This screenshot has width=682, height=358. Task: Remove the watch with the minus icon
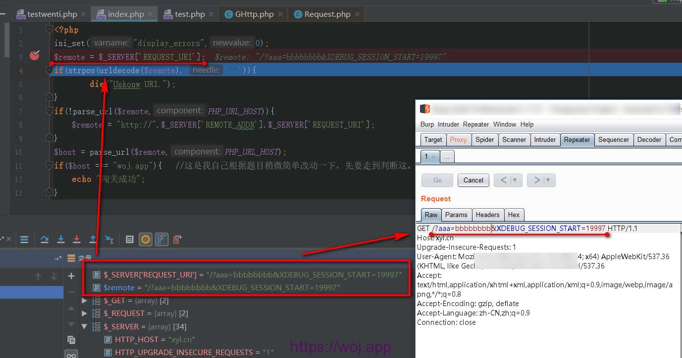point(71,292)
